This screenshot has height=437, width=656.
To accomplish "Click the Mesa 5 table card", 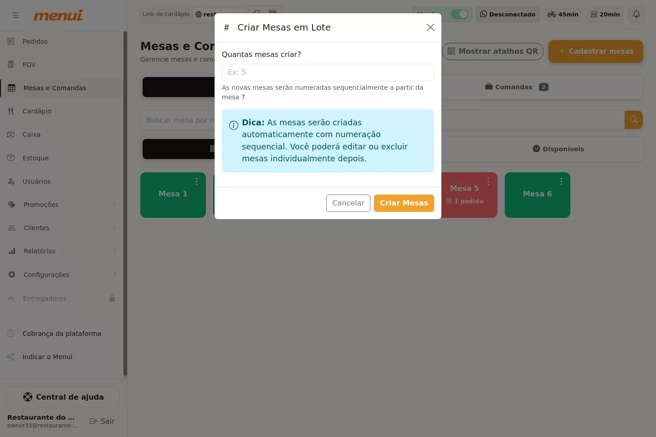I will [469, 195].
